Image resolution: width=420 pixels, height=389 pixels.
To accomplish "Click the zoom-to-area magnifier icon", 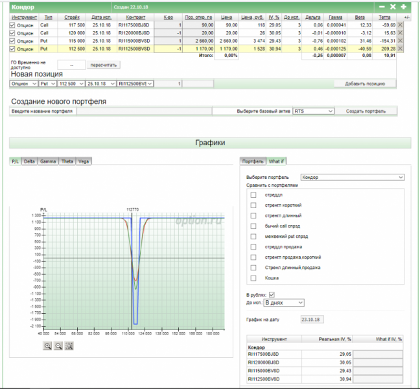I will coord(69,346).
